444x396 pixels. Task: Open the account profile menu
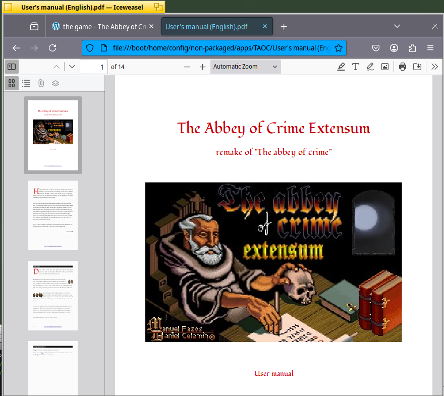[394, 48]
